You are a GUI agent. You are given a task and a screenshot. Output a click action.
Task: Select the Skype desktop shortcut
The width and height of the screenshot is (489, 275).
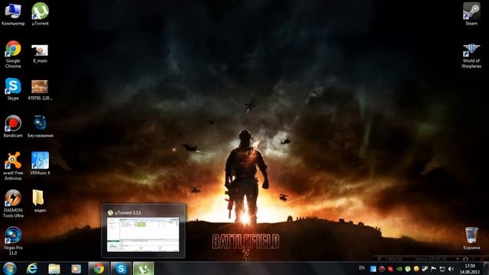[x=13, y=89]
